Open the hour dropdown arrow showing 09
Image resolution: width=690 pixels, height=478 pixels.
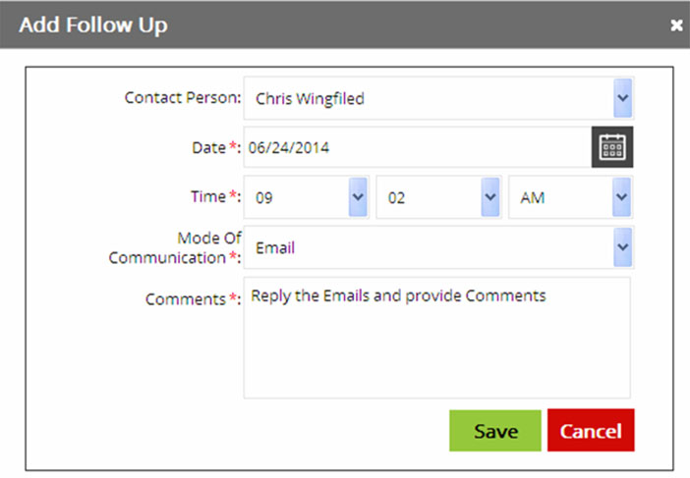pos(358,197)
